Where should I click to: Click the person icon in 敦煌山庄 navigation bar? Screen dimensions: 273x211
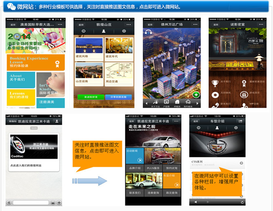tap(104, 31)
